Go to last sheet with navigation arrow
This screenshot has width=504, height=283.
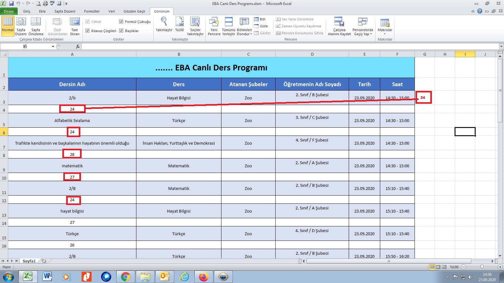coord(17,261)
